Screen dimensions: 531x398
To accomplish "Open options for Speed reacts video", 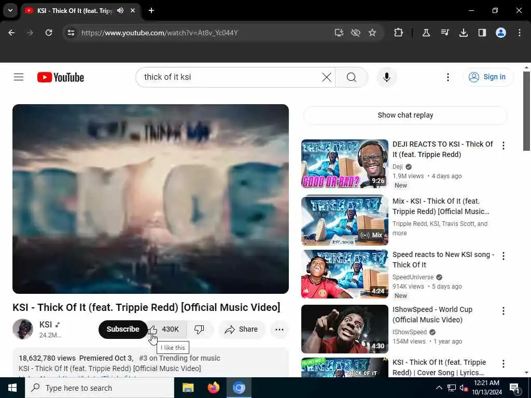I will pos(503,256).
